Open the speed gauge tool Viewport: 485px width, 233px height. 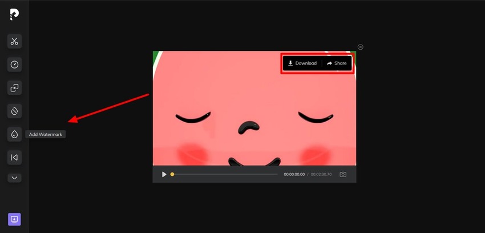tap(15, 65)
